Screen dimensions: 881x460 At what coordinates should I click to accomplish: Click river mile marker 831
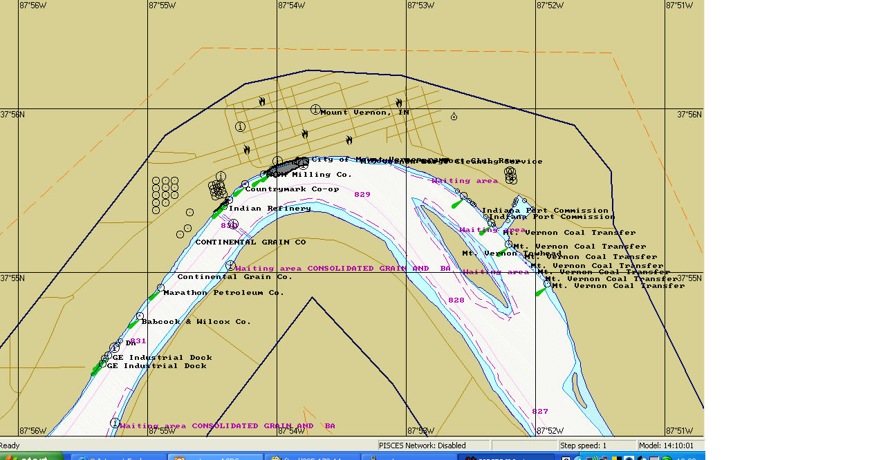coord(138,341)
